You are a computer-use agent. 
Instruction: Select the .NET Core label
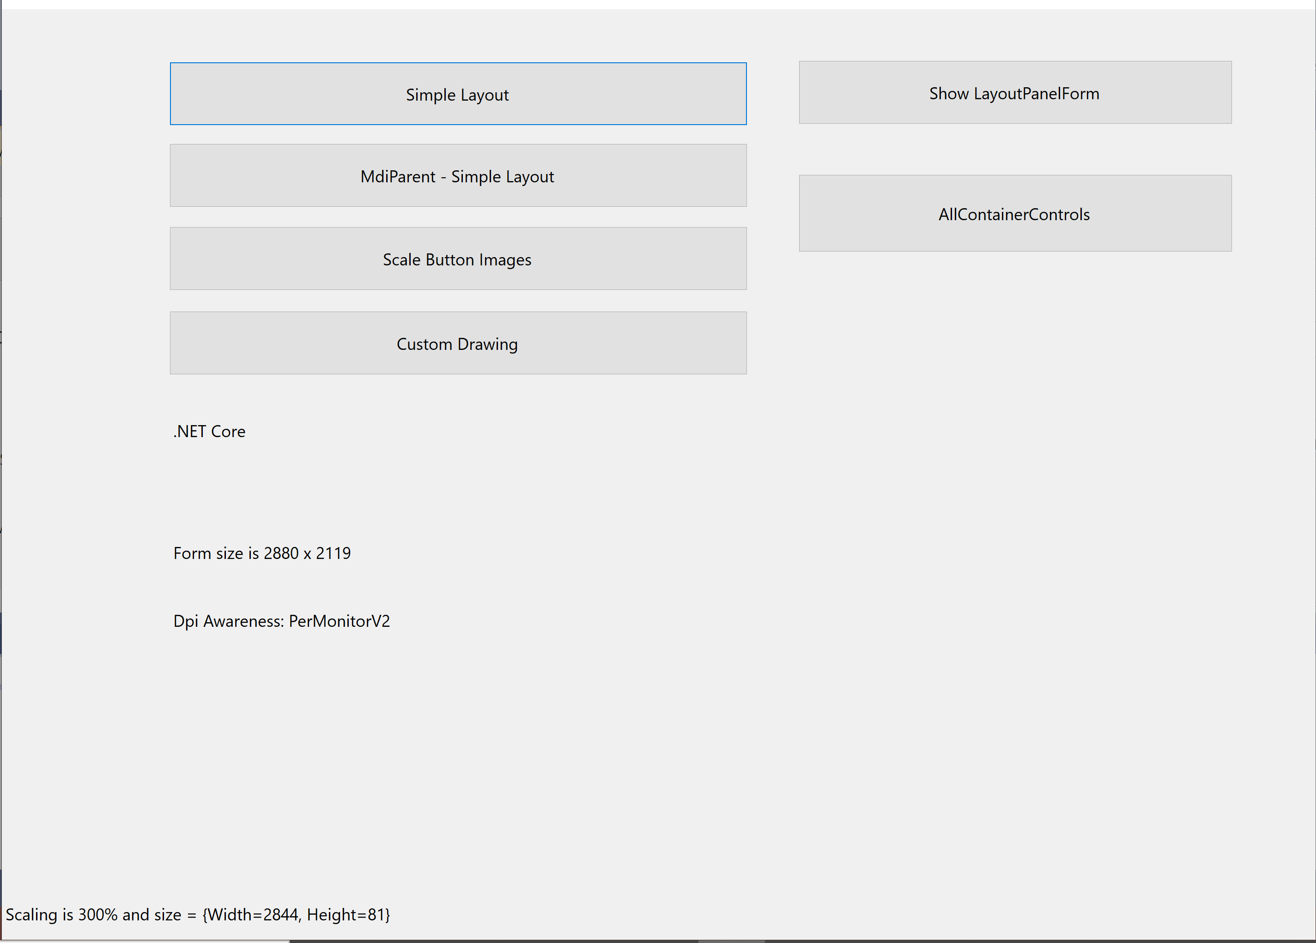pos(209,431)
